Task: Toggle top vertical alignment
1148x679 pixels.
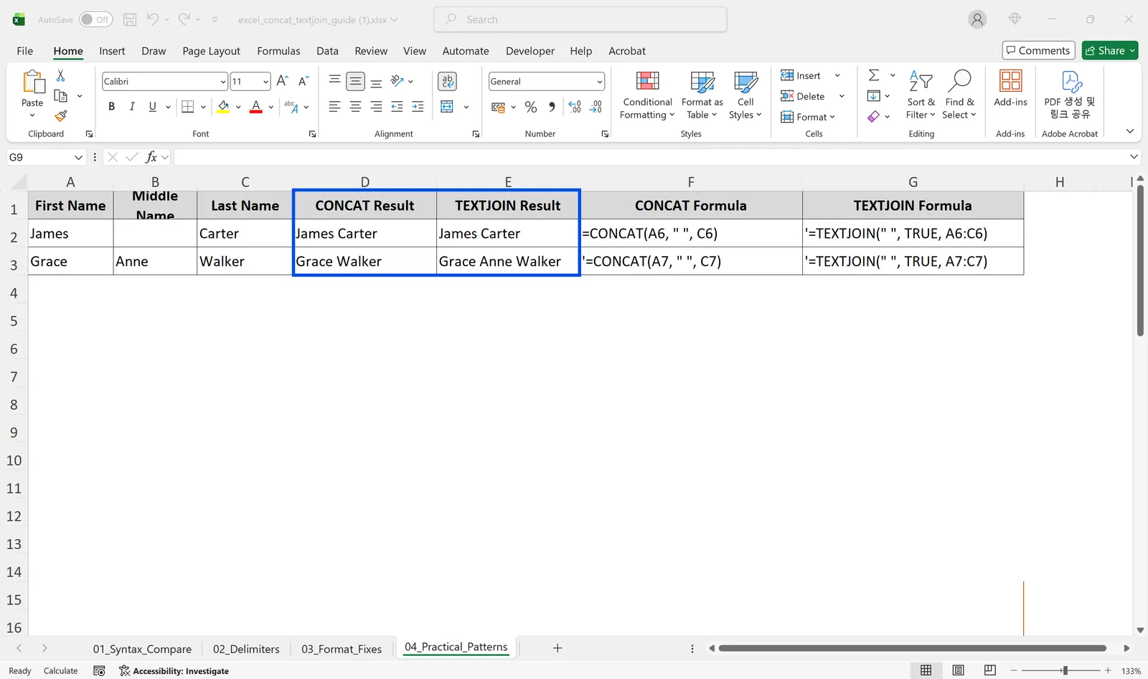Action: pyautogui.click(x=334, y=81)
